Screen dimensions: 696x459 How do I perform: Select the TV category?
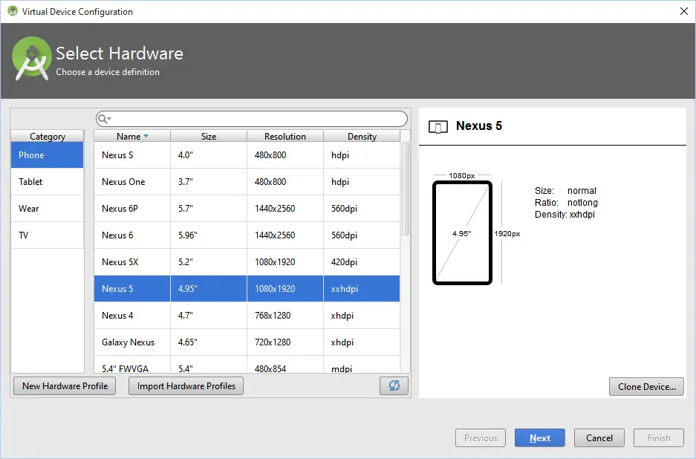(x=47, y=235)
